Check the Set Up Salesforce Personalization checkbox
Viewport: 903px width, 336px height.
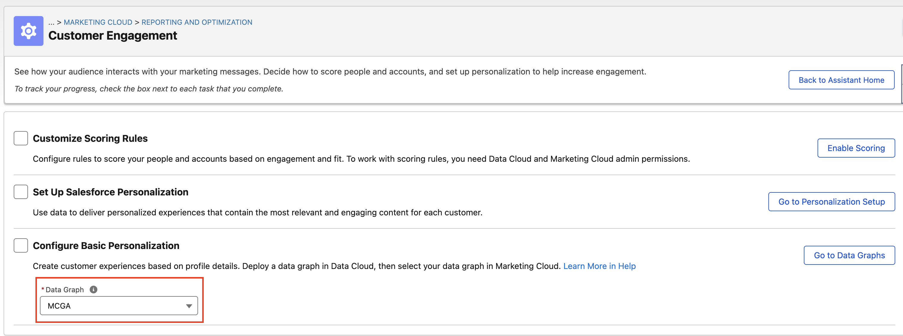click(20, 192)
